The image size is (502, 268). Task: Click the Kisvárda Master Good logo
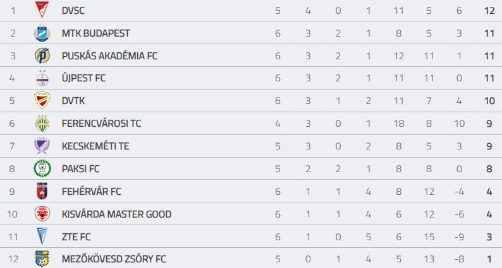tap(42, 214)
